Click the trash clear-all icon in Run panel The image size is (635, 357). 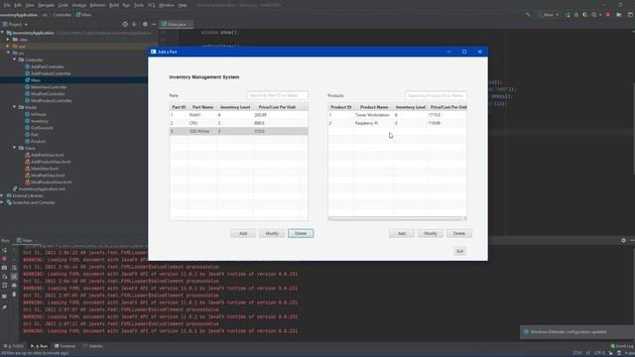tap(14, 295)
